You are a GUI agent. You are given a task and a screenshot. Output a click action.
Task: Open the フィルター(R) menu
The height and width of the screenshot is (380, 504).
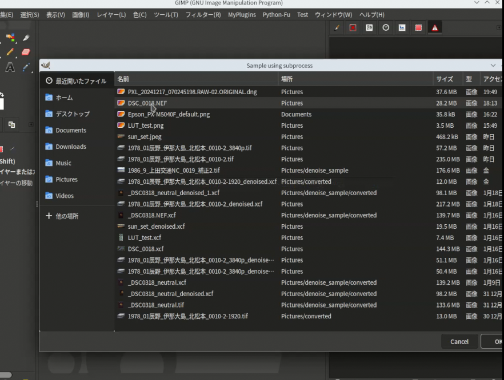click(x=203, y=15)
